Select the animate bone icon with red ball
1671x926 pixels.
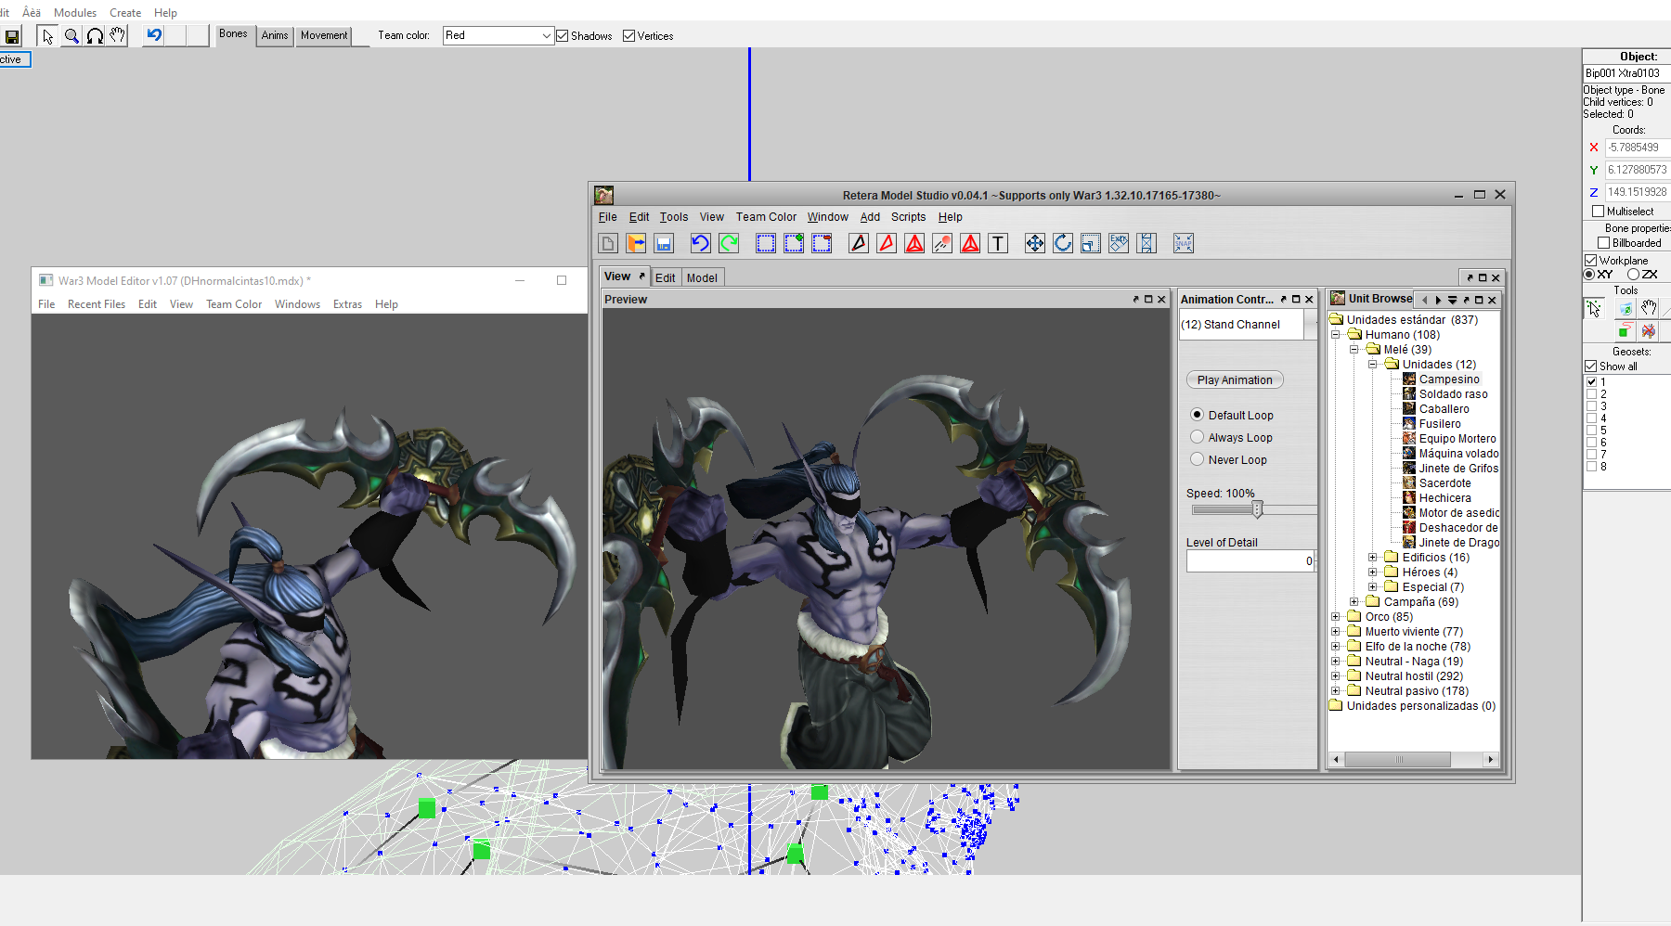[x=942, y=243]
